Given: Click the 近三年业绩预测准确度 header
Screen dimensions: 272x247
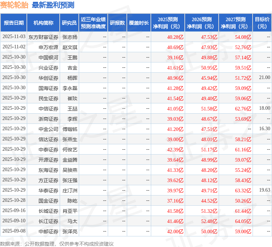Looking at the screenshot, I should (x=93, y=23).
